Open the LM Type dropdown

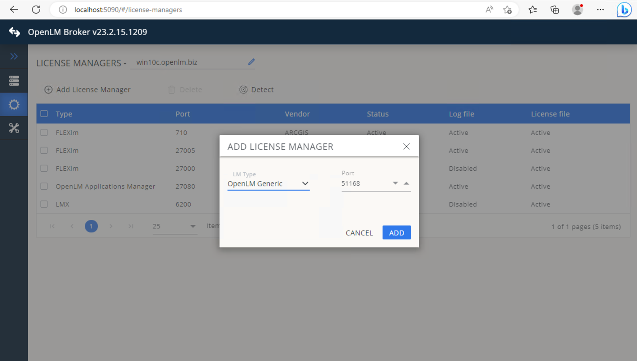coord(305,183)
